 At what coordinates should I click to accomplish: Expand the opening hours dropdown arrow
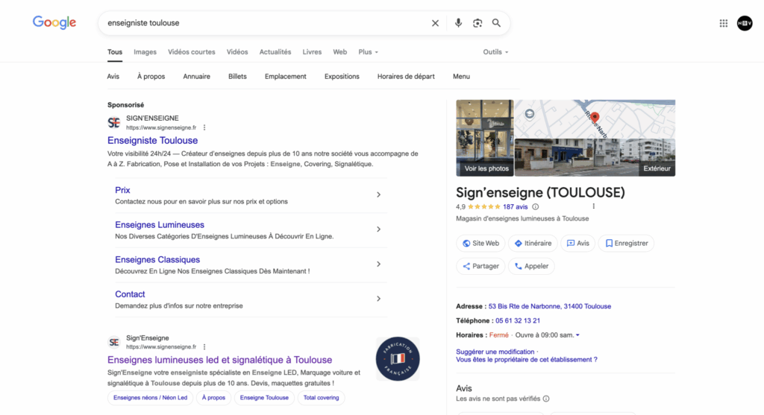pyautogui.click(x=578, y=335)
